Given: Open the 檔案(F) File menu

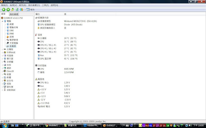Looking at the screenshot, I should tap(4, 5).
